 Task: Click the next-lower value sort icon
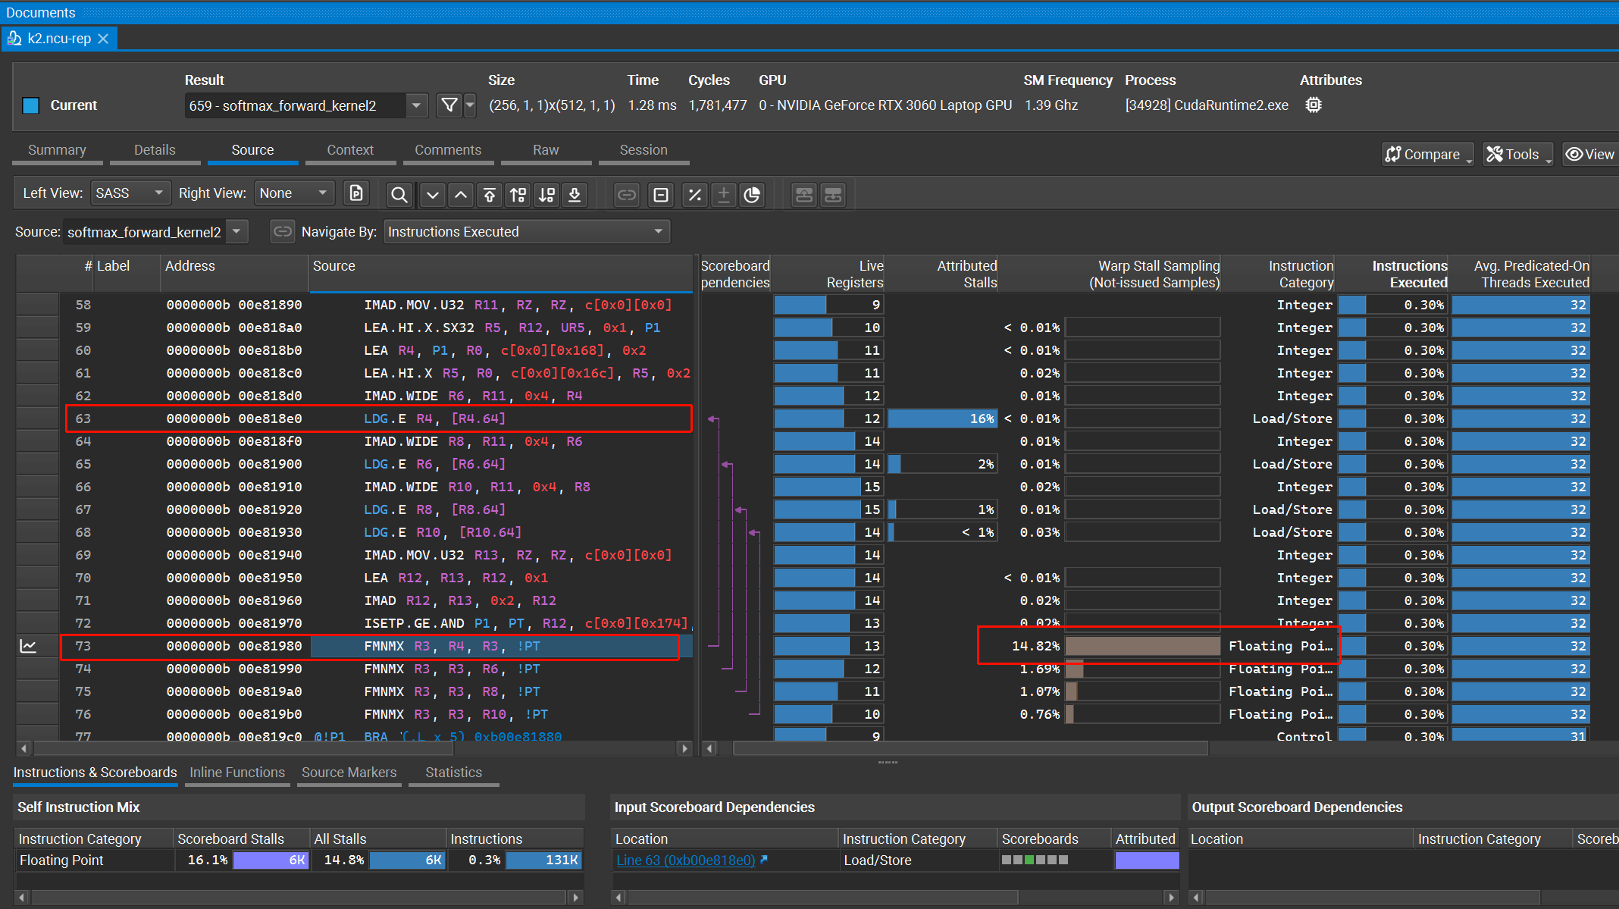coord(546,195)
